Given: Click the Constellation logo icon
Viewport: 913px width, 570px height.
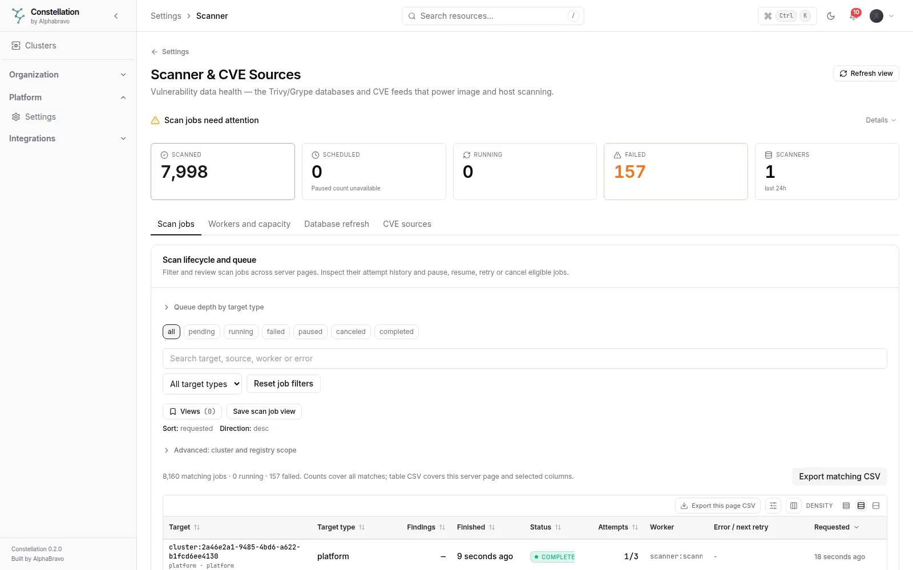Looking at the screenshot, I should tap(18, 16).
